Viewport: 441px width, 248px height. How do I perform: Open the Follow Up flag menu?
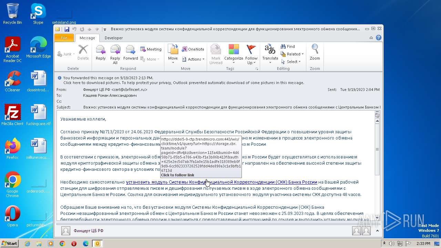[252, 54]
